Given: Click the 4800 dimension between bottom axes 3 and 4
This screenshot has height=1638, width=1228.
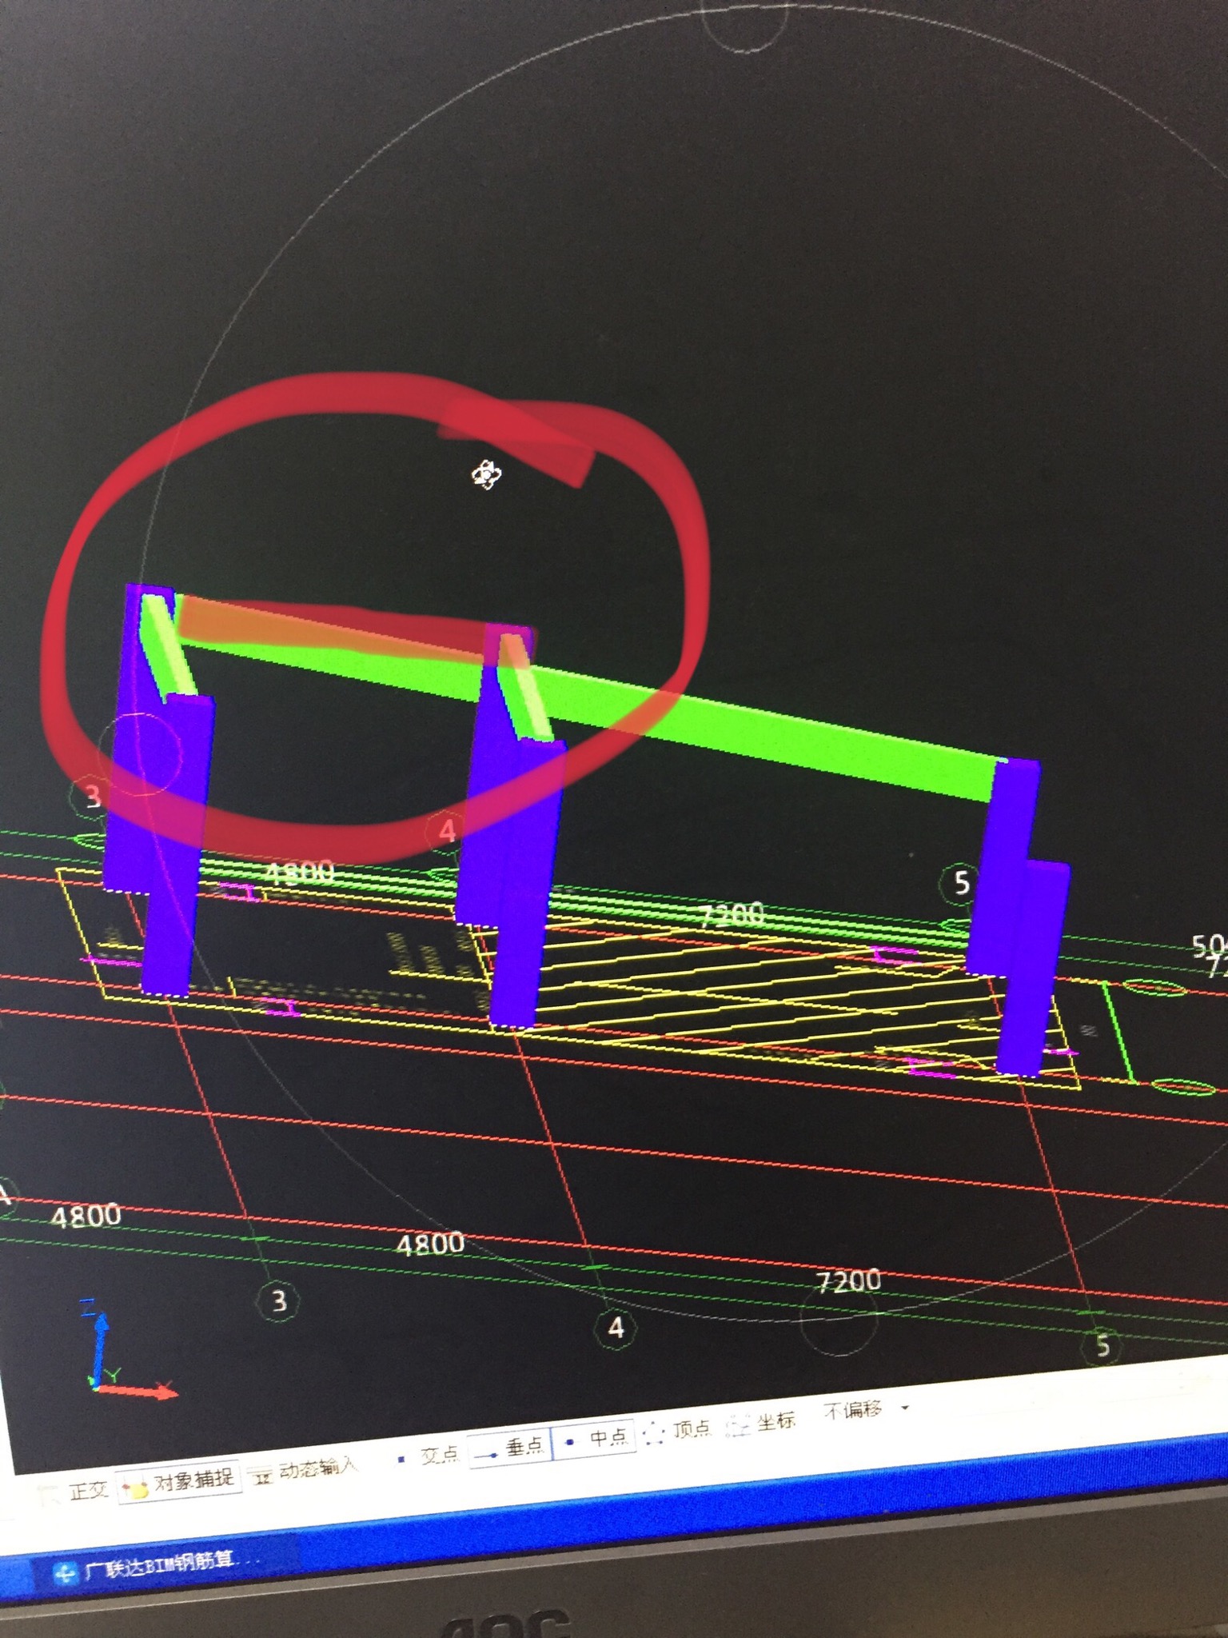Looking at the screenshot, I should click(x=430, y=1244).
